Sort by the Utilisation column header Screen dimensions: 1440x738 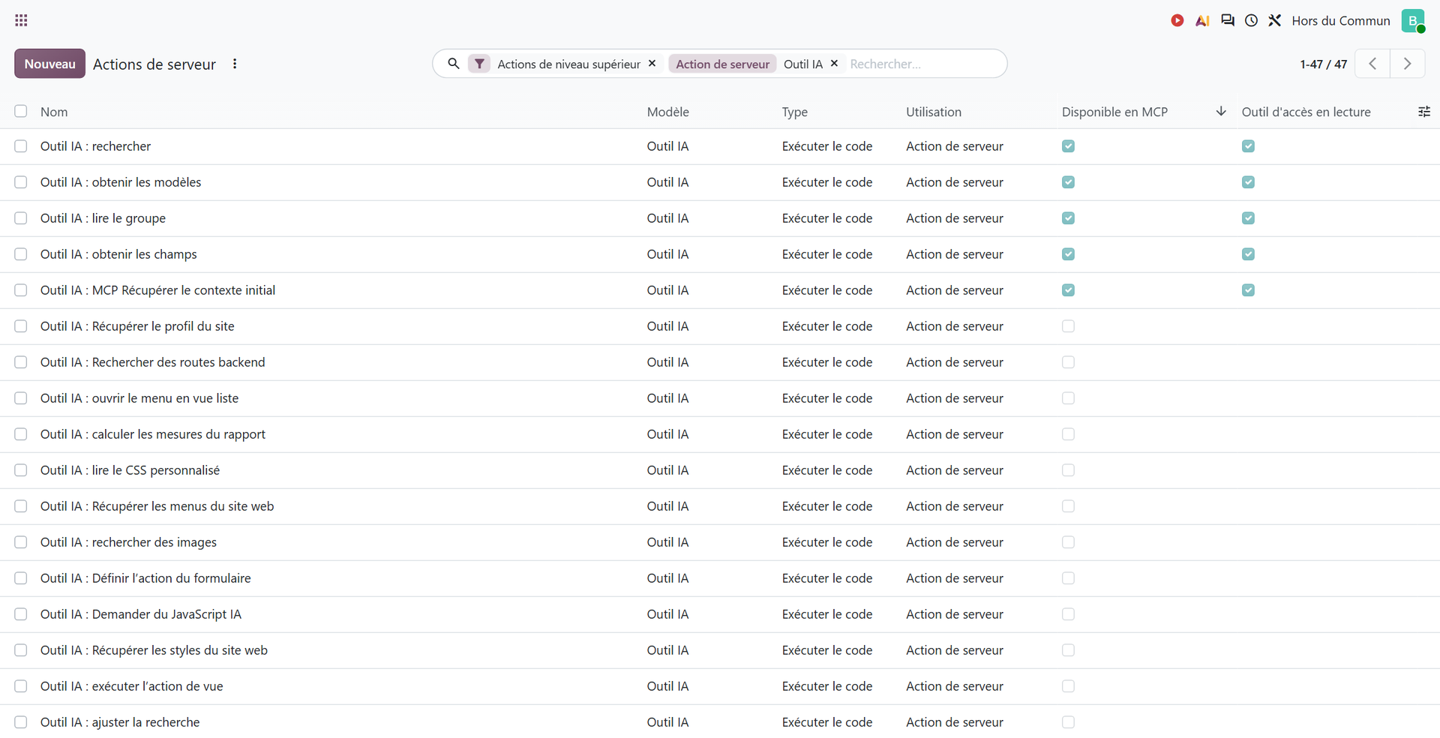[934, 112]
